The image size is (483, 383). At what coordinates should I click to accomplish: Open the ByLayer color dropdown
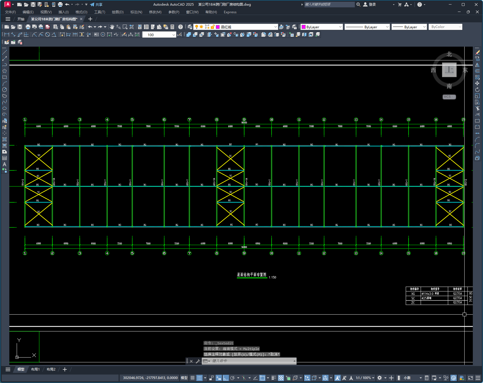(x=322, y=27)
